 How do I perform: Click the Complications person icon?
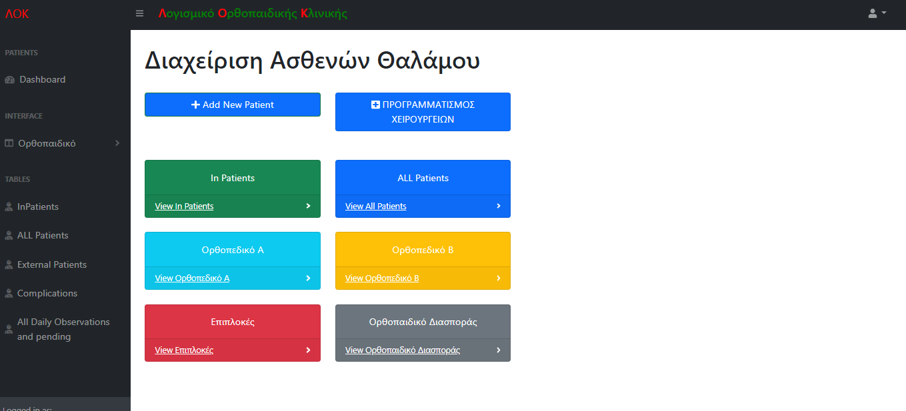[9, 293]
